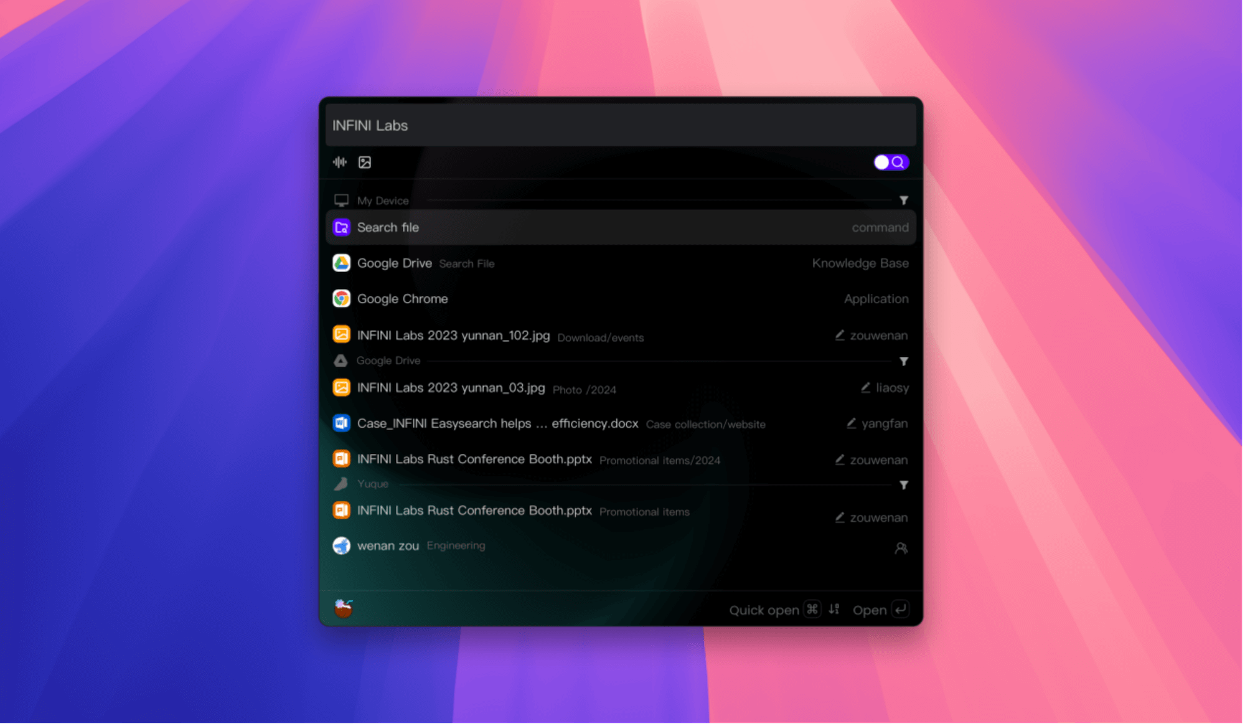Open the My Device filter funnel
1245x726 pixels.
pyautogui.click(x=903, y=200)
